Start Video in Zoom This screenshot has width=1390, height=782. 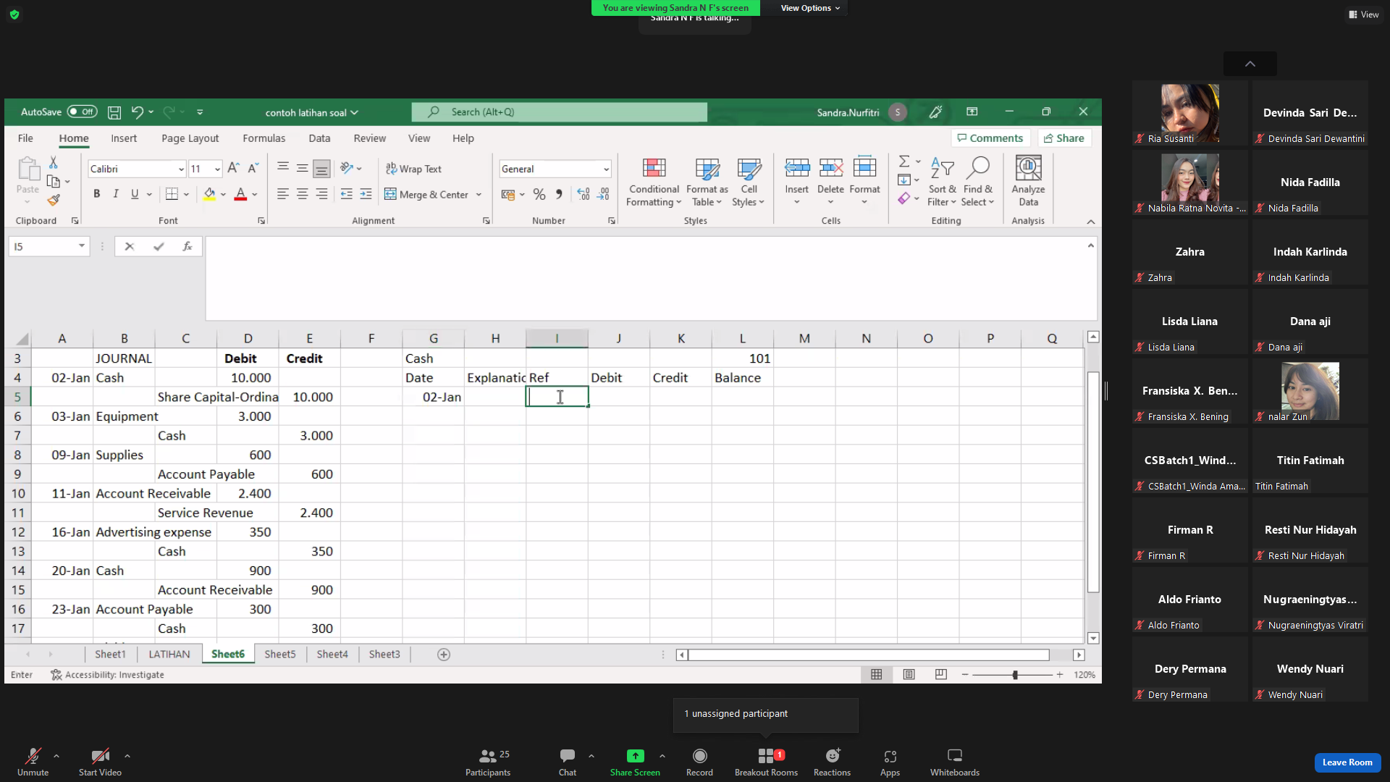(100, 762)
